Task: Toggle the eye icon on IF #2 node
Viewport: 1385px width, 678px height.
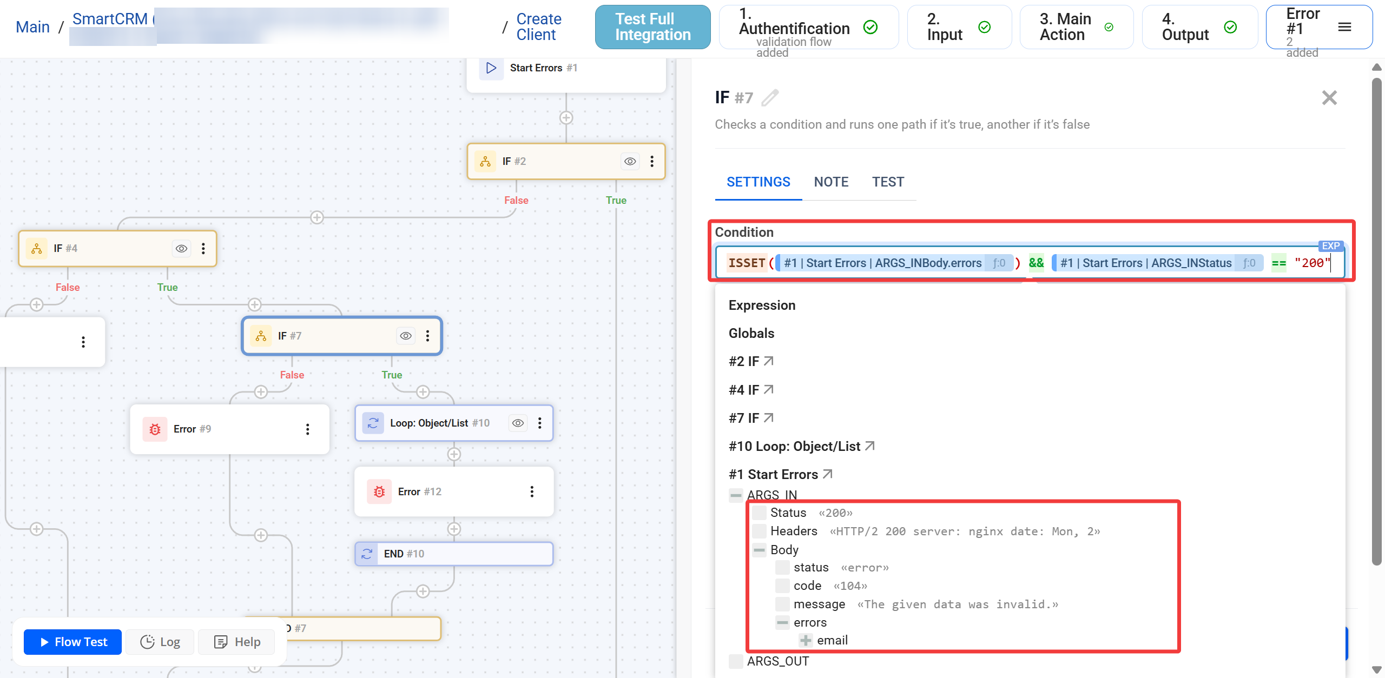Action: [x=630, y=161]
